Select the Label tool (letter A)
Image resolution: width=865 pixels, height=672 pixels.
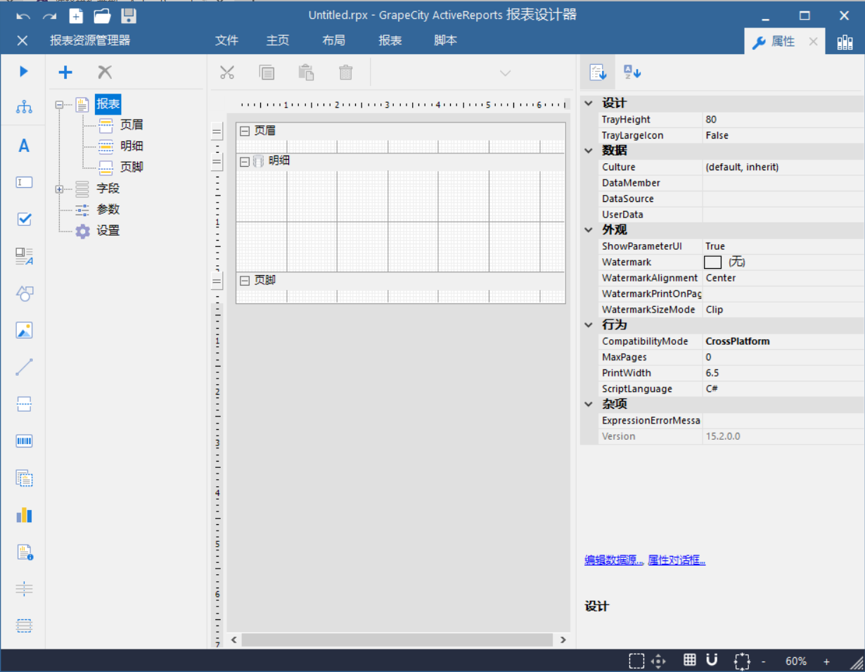[24, 146]
